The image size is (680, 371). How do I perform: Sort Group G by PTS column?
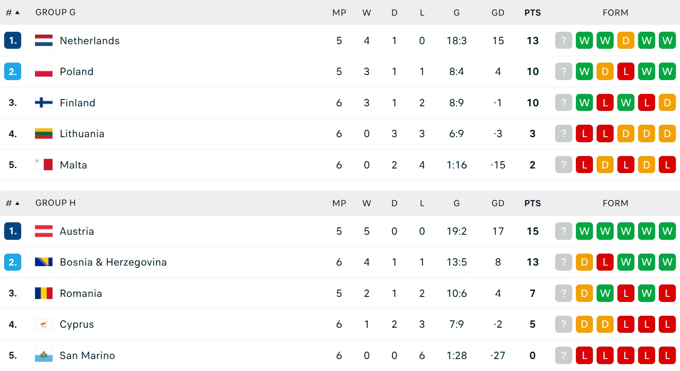coord(533,13)
